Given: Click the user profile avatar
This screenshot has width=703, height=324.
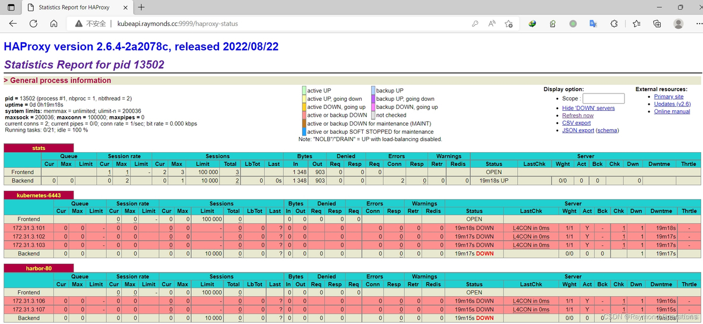Looking at the screenshot, I should [x=678, y=24].
